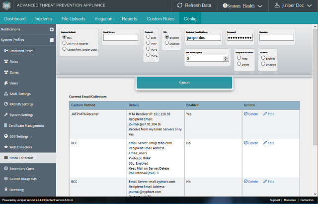Select JATP MTA Receiver capture method
318x204 pixels.
click(x=64, y=43)
